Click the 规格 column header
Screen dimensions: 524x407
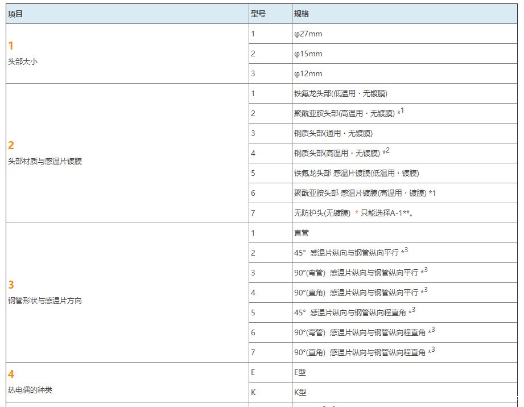[302, 14]
